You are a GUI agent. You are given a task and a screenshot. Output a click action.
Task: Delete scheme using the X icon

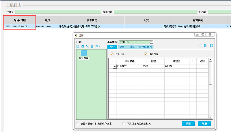pyautogui.click(x=87, y=46)
